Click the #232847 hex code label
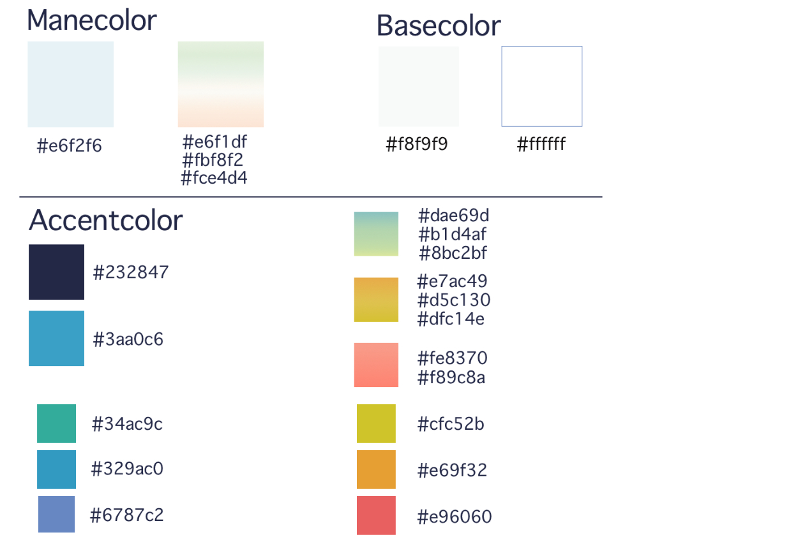Viewport: 798px width, 542px height. point(131,272)
